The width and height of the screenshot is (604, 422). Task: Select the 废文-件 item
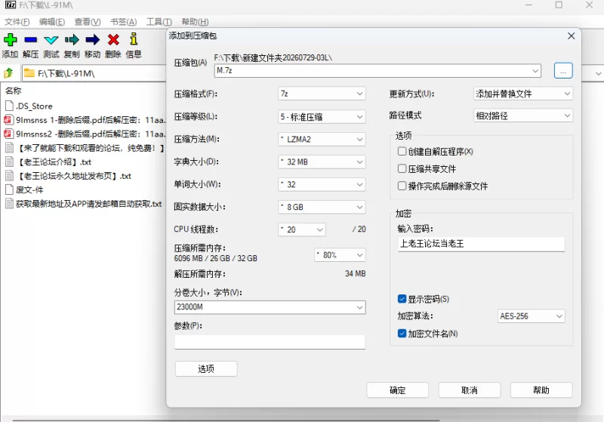24,189
